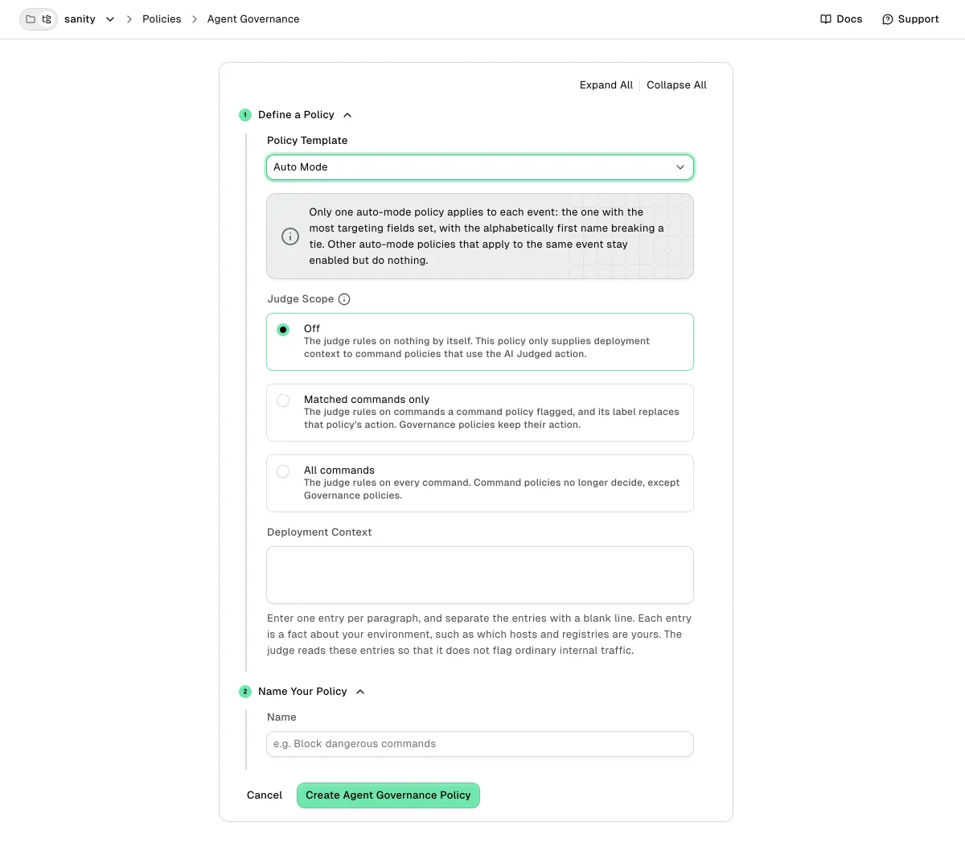Click the policy Name input field
This screenshot has width=965, height=867.
click(x=480, y=744)
